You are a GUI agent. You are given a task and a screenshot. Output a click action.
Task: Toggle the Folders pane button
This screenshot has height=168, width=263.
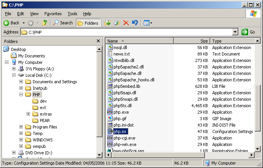click(88, 23)
